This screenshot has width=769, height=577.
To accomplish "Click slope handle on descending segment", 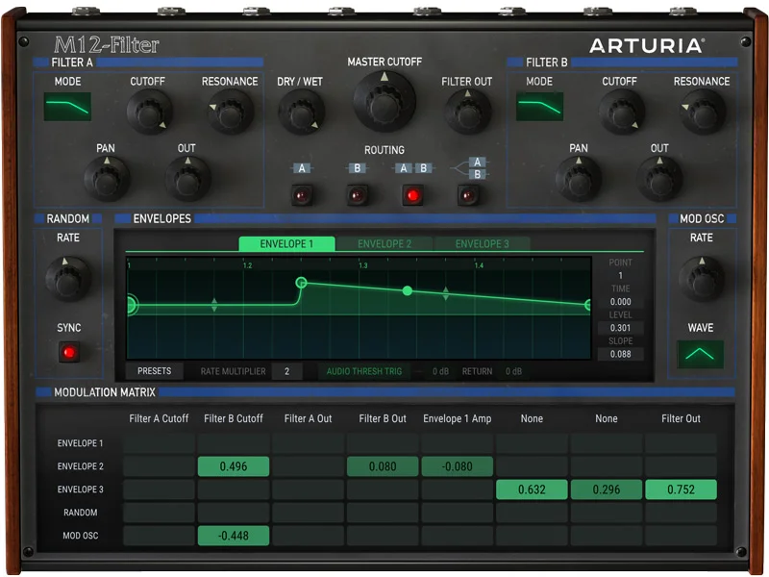I will coord(445,294).
